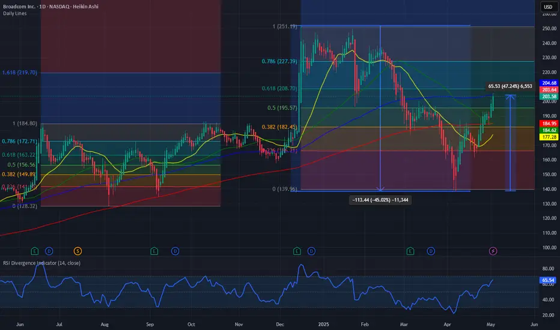560x330 pixels.
Task: Select the 0.382 (182.45) Fibonacci label
Action: click(x=279, y=127)
